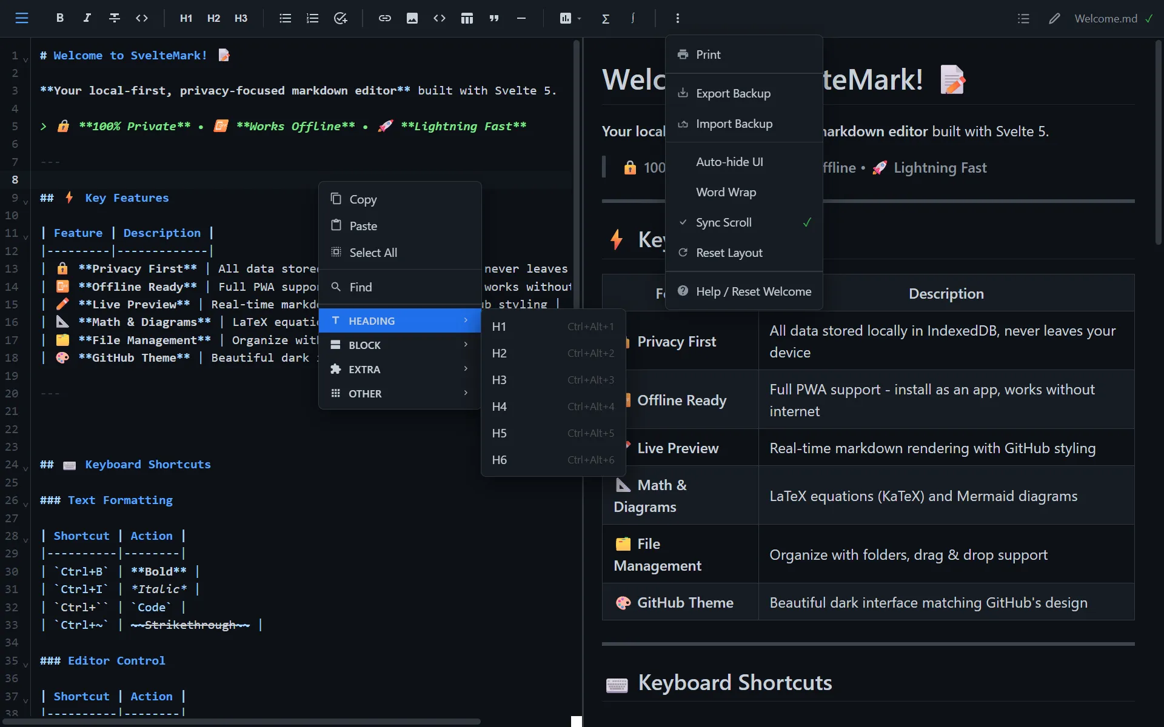Select Export Backup
The height and width of the screenshot is (727, 1164).
[x=744, y=93]
